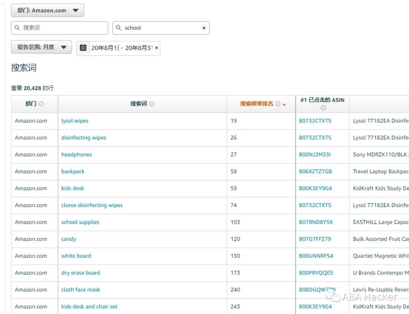Open the kids desk search term
The image size is (409, 314).
tap(73, 188)
